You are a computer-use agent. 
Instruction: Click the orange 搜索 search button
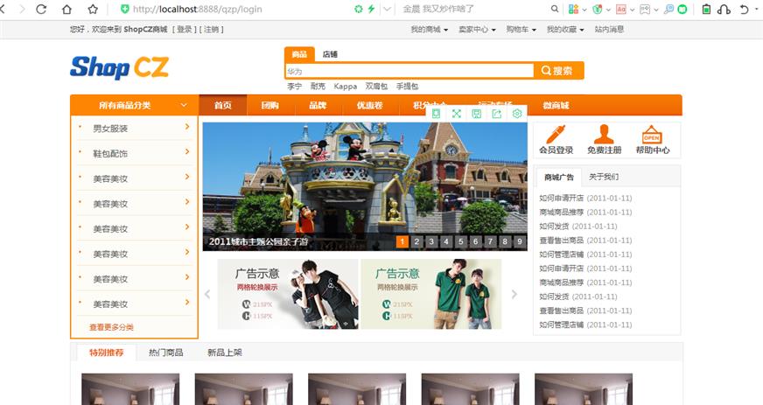[558, 71]
